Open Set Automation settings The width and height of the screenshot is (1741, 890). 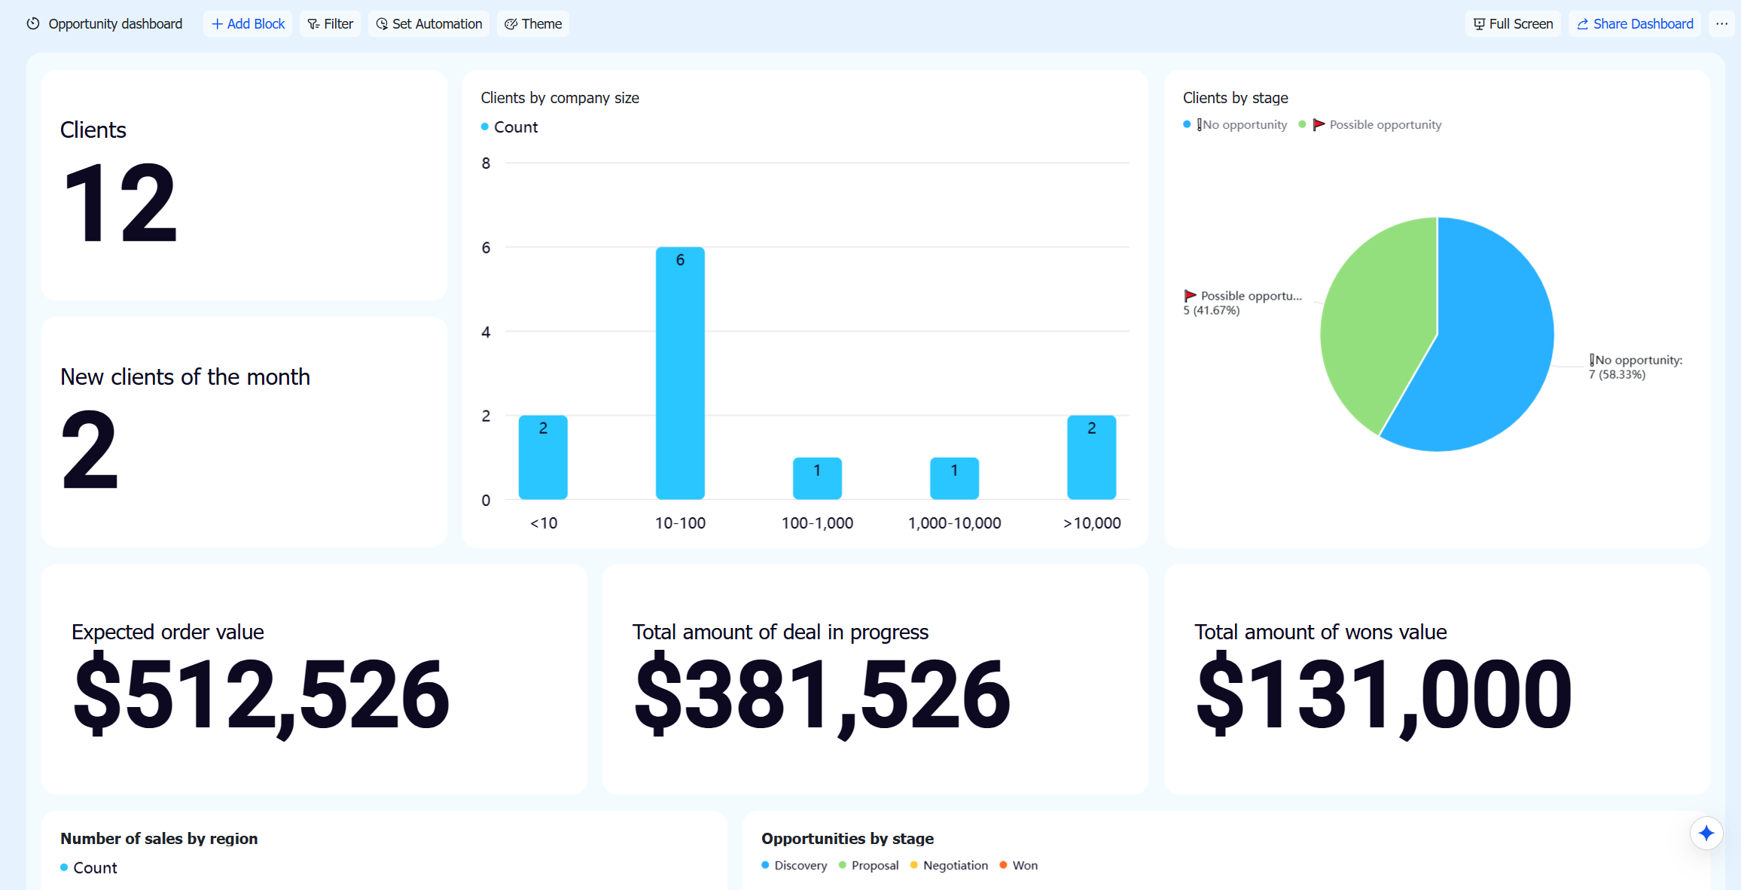point(428,24)
